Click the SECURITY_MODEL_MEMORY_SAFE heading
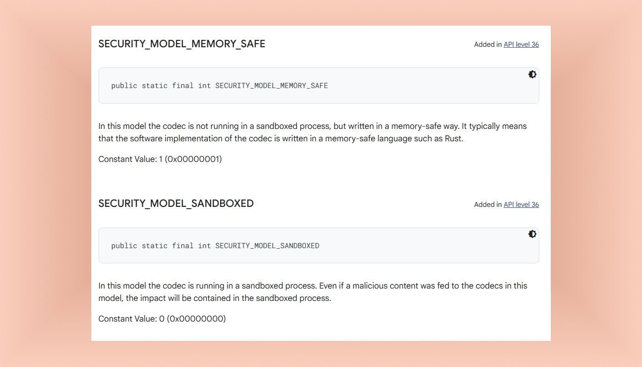 point(182,44)
